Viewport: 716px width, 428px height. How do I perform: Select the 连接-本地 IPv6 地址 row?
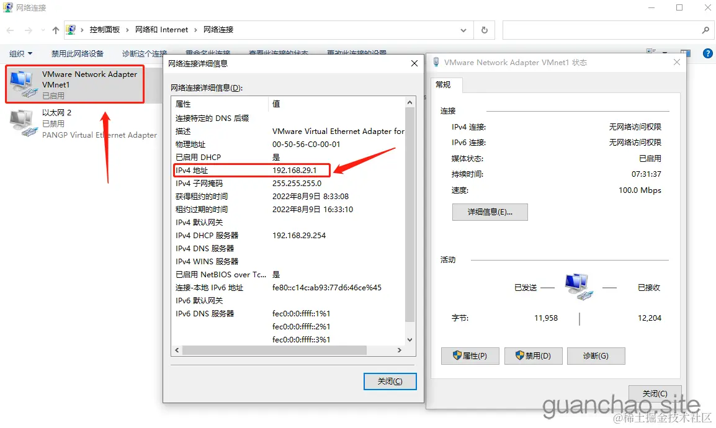pyautogui.click(x=288, y=287)
